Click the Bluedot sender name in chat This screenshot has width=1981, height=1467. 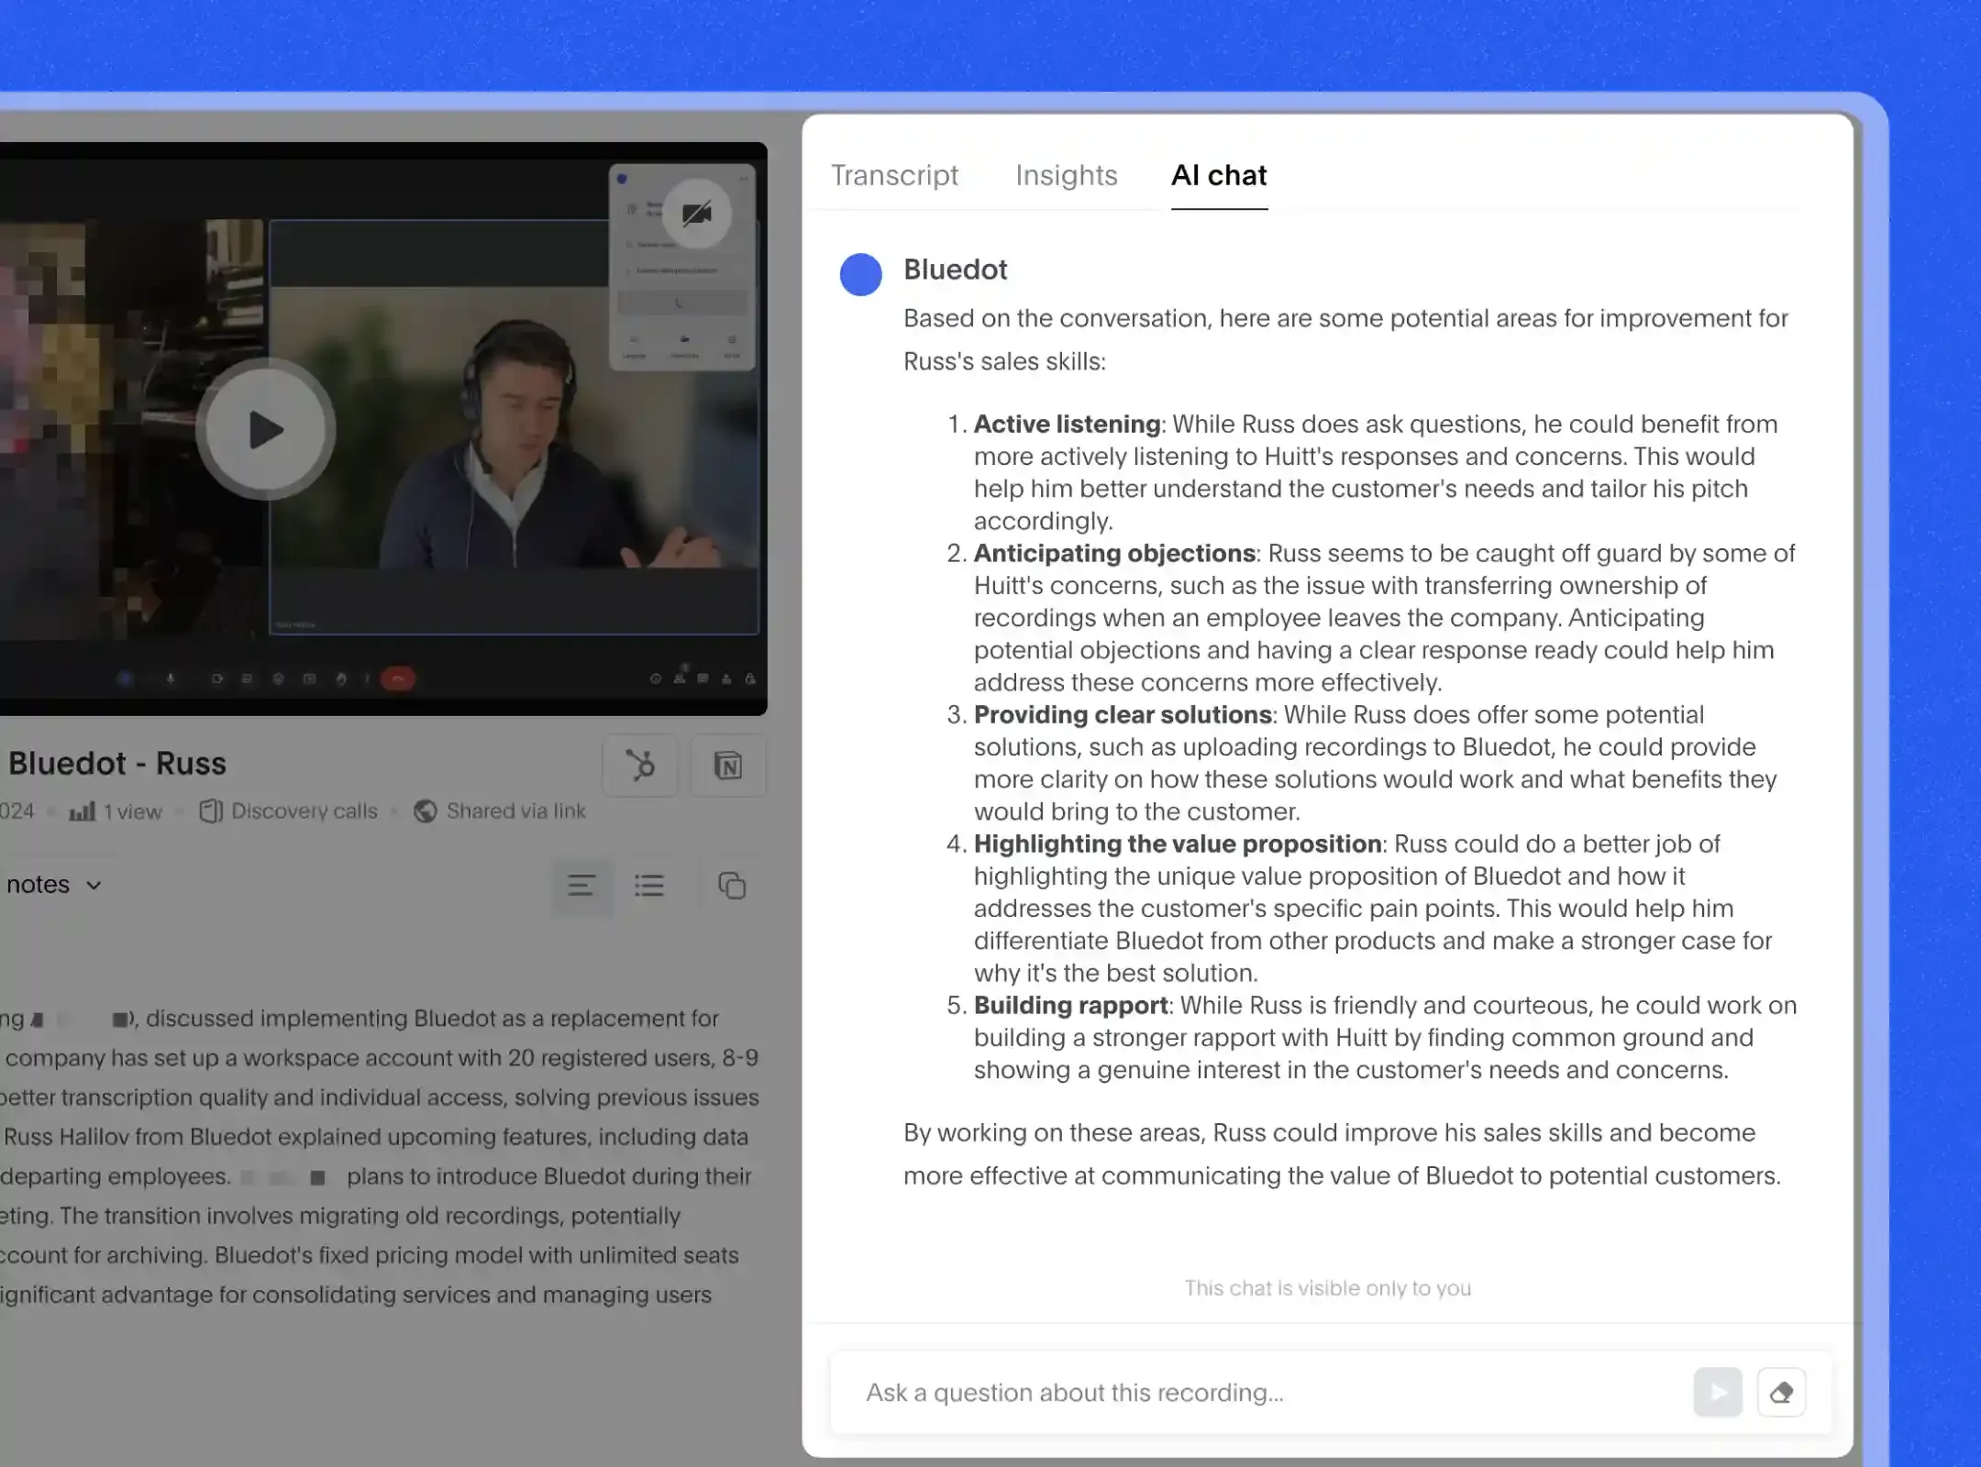pos(955,270)
